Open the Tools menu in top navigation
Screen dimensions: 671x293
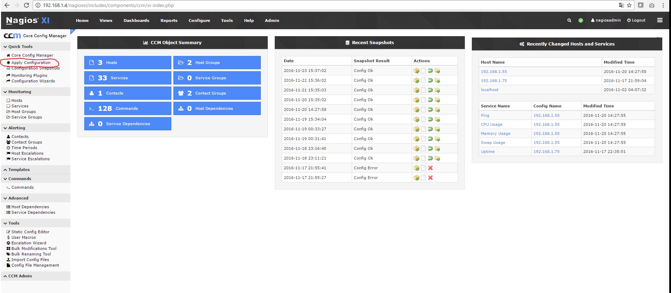[227, 21]
